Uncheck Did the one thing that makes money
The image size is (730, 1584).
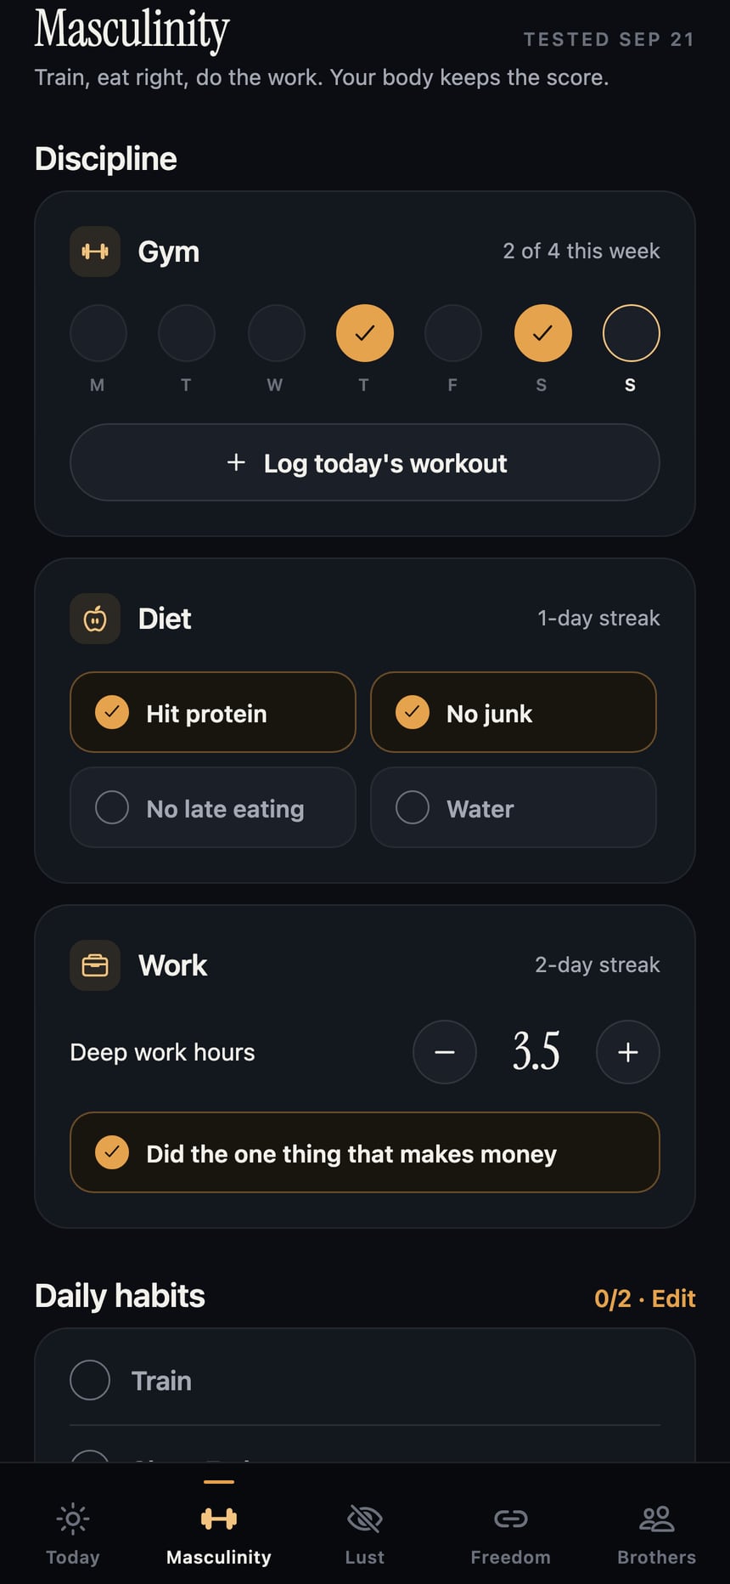[365, 1152]
